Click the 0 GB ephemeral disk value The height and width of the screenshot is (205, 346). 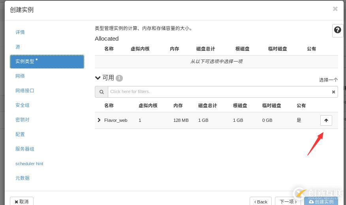(267, 120)
